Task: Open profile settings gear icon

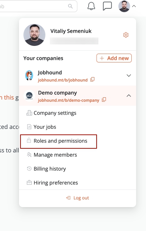Action: click(x=126, y=35)
